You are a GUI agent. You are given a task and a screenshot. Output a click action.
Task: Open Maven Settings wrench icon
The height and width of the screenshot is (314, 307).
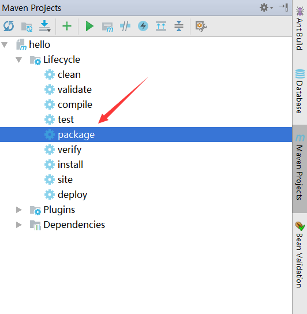point(201,26)
